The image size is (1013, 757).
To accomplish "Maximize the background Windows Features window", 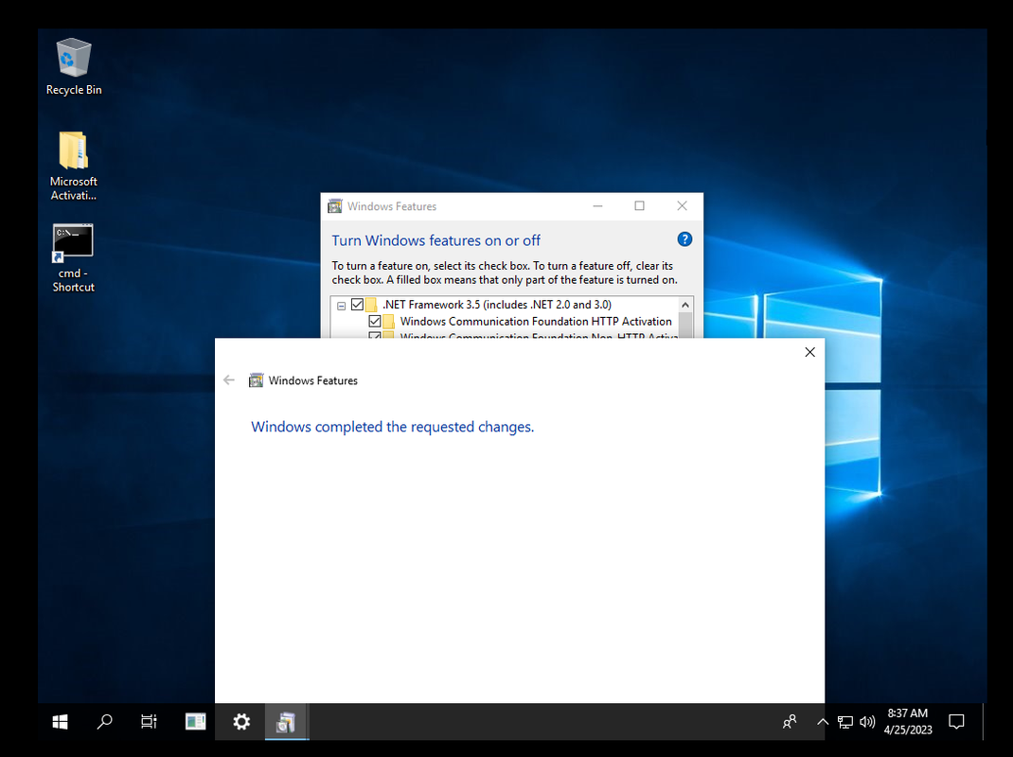I will pos(640,206).
